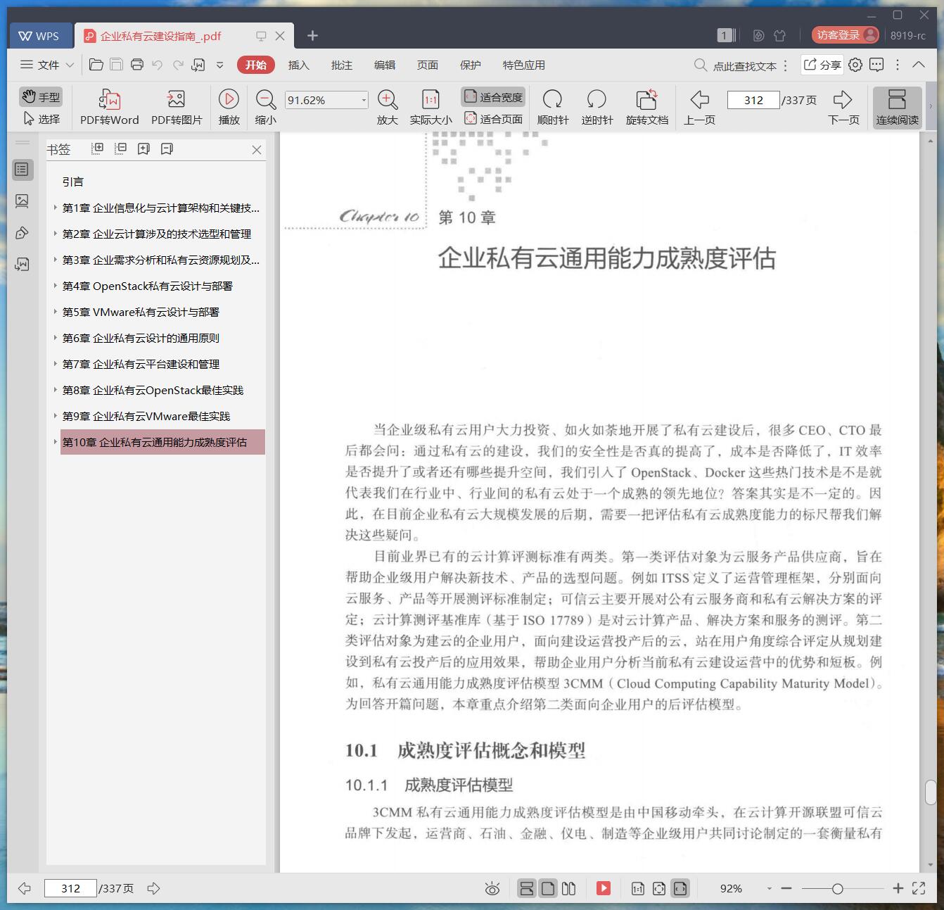Open thumbnails panel icon in sidebar
944x910 pixels.
pos(22,201)
